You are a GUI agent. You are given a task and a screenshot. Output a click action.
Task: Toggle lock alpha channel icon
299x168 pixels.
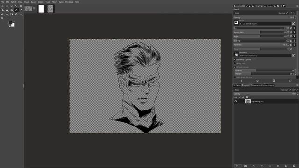coord(247,97)
